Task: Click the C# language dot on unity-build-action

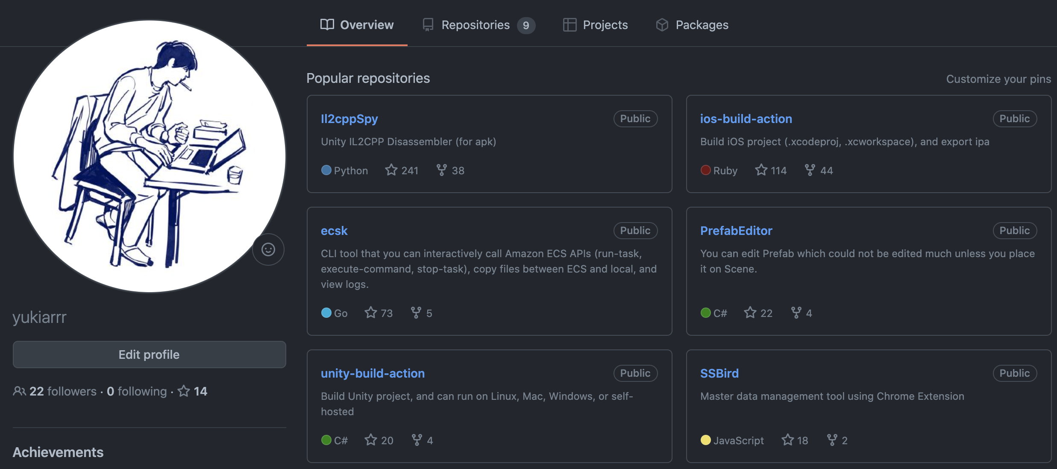Action: [x=326, y=440]
